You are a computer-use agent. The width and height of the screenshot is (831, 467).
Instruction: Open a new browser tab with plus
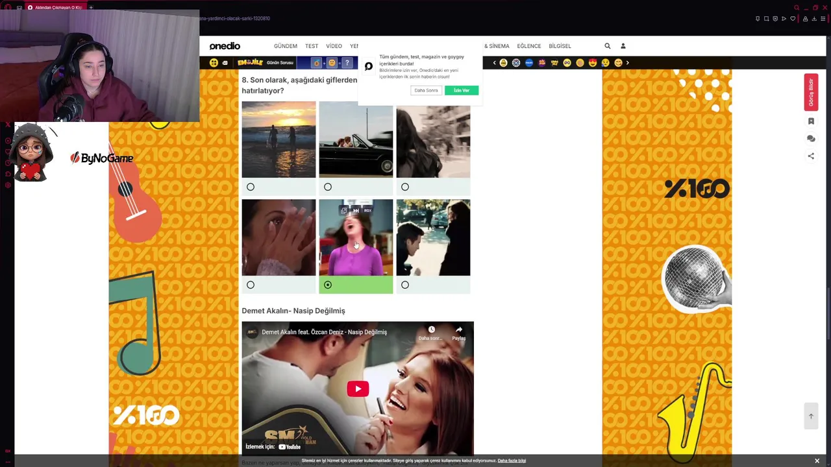click(91, 7)
